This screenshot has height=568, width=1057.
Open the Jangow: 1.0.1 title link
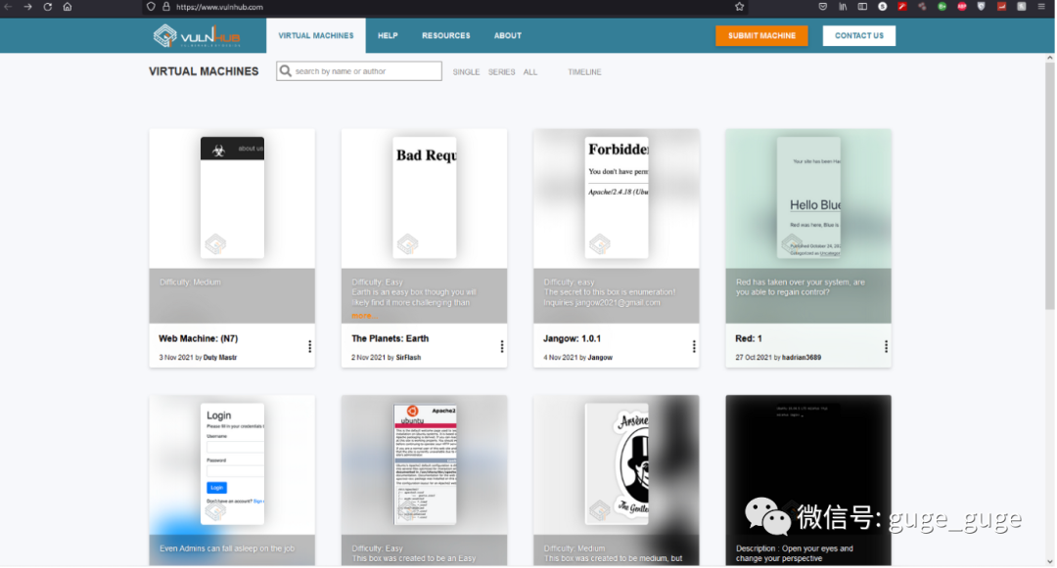pos(572,338)
